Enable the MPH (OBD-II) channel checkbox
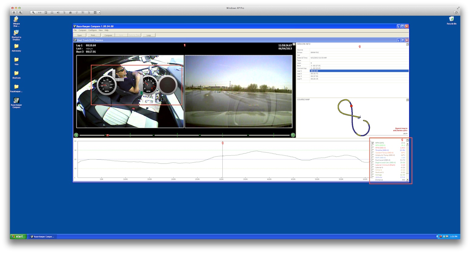Screen dimensions: 470x253 pos(373,145)
